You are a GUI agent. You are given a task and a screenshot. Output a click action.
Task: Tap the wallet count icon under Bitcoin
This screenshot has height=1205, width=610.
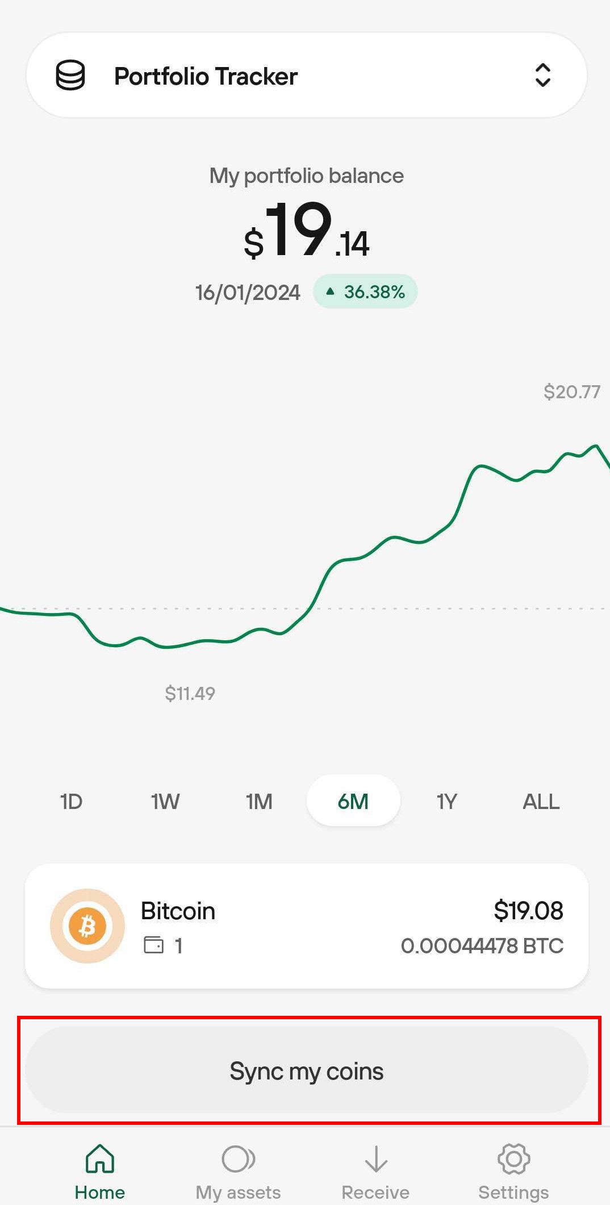click(153, 945)
